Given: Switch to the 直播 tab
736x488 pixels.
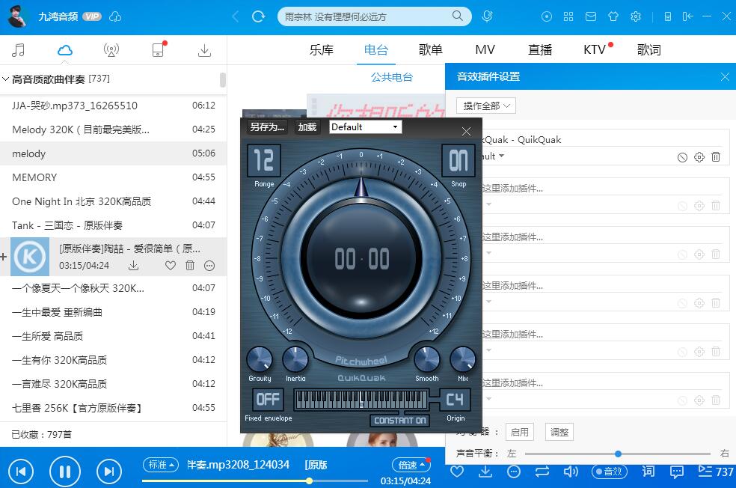Looking at the screenshot, I should tap(540, 50).
